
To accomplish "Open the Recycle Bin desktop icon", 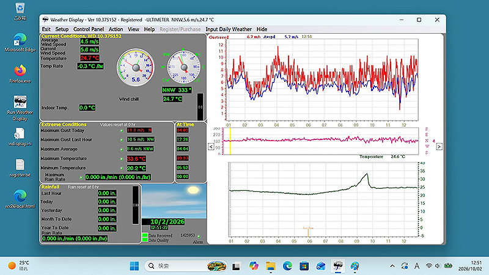I will point(20,10).
